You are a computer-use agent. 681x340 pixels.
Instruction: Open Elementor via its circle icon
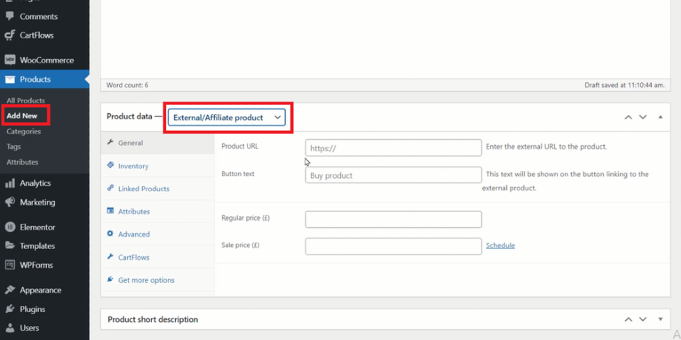pyautogui.click(x=10, y=227)
